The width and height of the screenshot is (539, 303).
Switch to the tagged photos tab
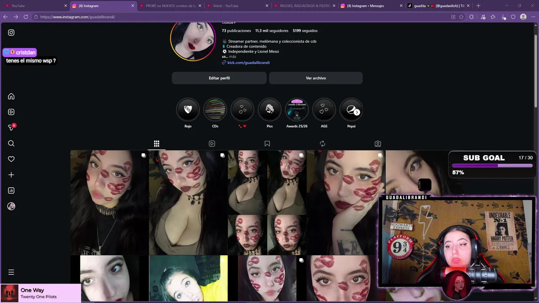378,144
